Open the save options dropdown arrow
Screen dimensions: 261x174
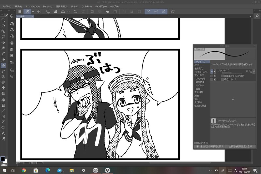click(69, 11)
